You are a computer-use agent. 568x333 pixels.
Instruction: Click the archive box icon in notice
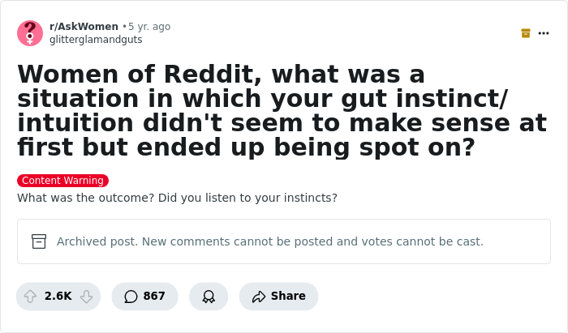pyautogui.click(x=39, y=241)
